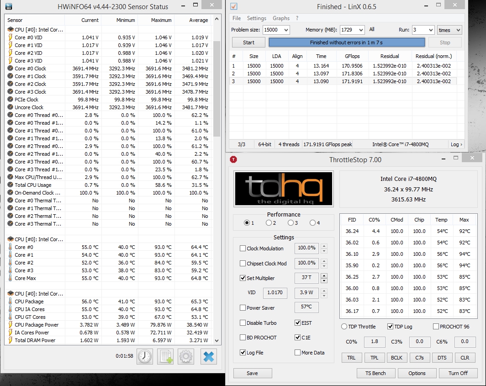Enable the Clock Modulation checkbox
The height and width of the screenshot is (386, 486).
[x=243, y=249]
